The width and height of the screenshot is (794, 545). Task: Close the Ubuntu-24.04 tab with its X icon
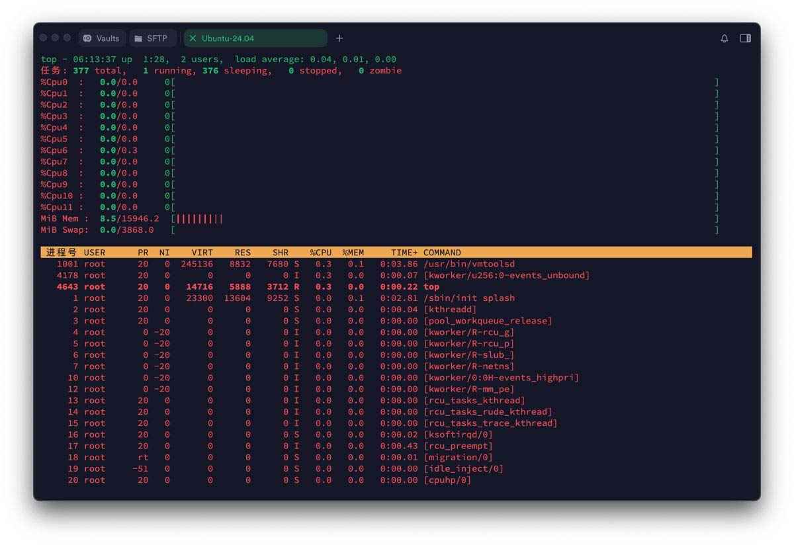(x=193, y=38)
